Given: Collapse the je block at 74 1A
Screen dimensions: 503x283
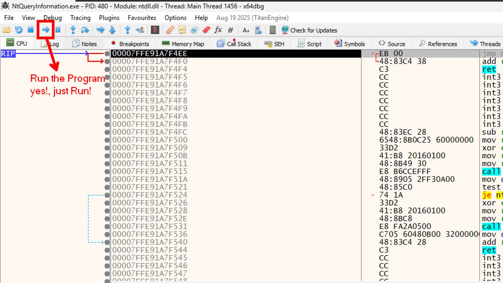Looking at the screenshot, I should tap(373, 195).
